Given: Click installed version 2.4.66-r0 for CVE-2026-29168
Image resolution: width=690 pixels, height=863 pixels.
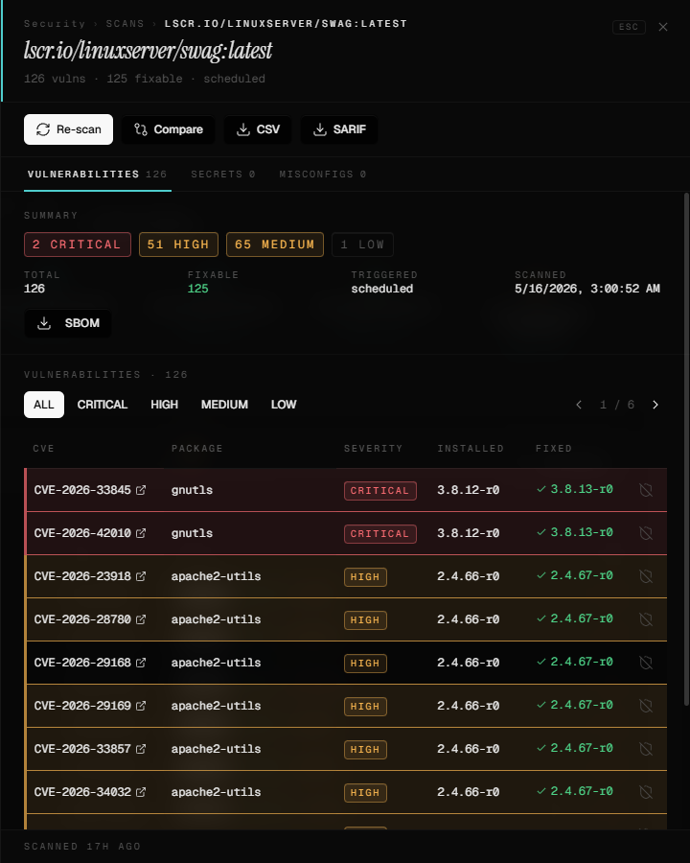Looking at the screenshot, I should pos(469,662).
